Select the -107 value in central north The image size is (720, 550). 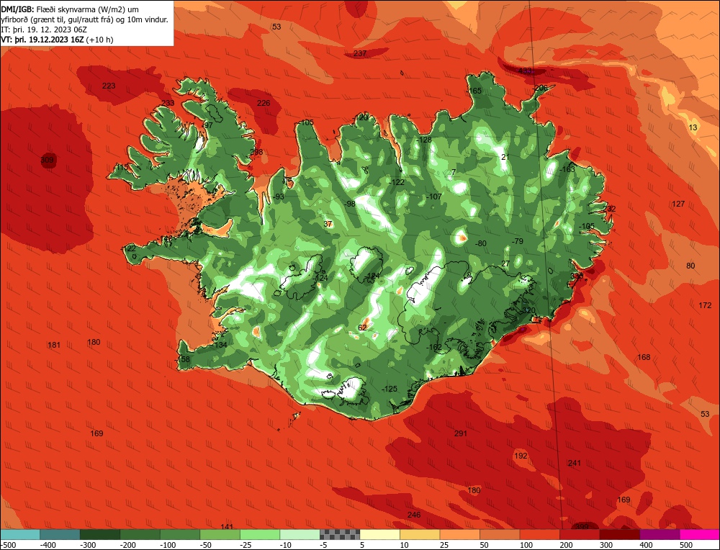coord(434,197)
